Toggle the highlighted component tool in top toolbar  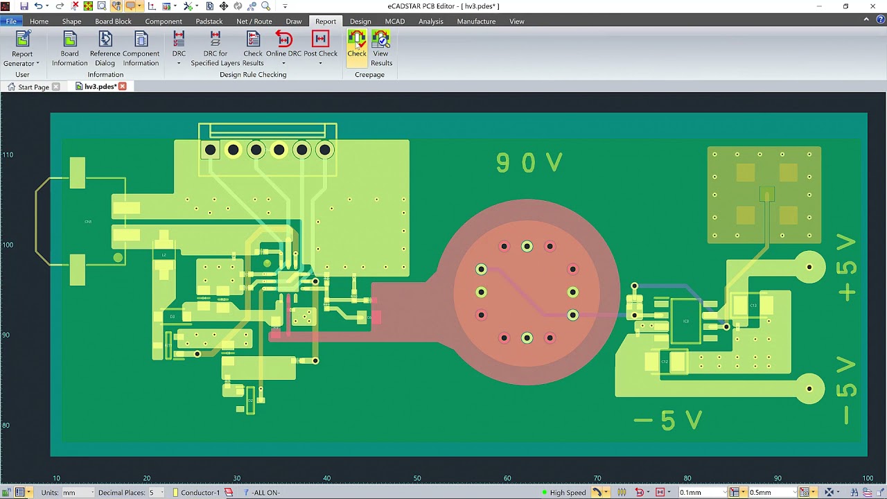click(116, 6)
